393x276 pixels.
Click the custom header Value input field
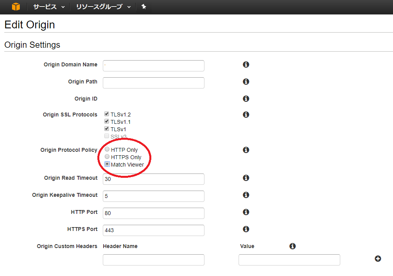pos(289,260)
